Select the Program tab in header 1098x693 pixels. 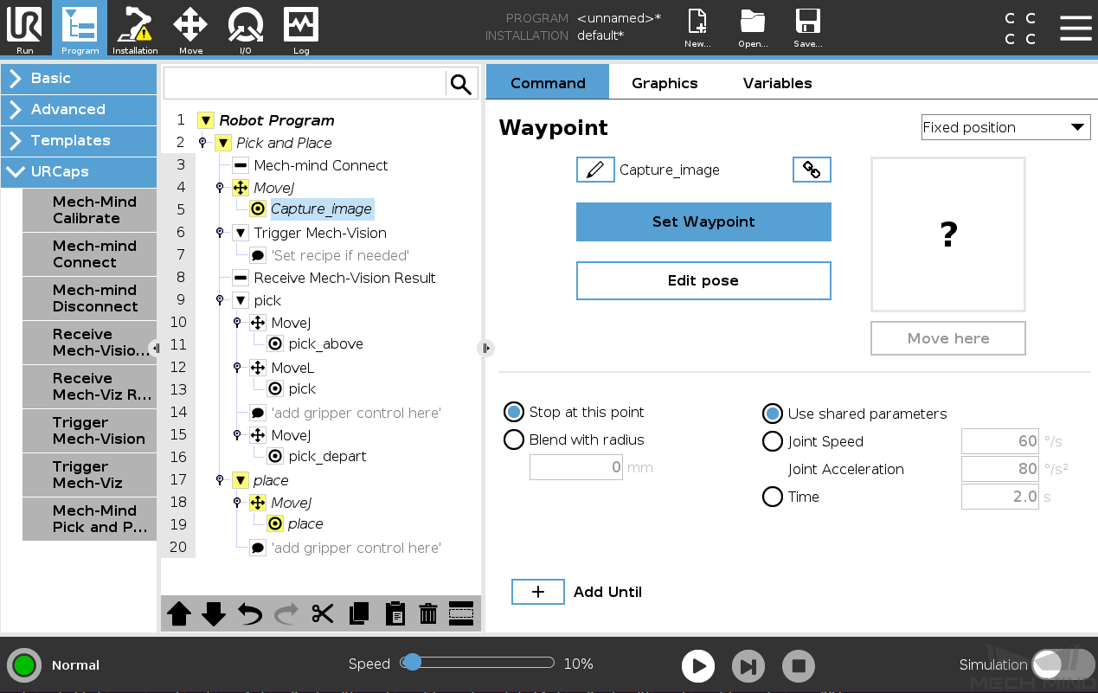coord(80,29)
